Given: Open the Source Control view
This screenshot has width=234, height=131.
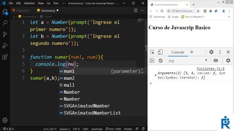Looking at the screenshot, I should (x=5, y=34).
